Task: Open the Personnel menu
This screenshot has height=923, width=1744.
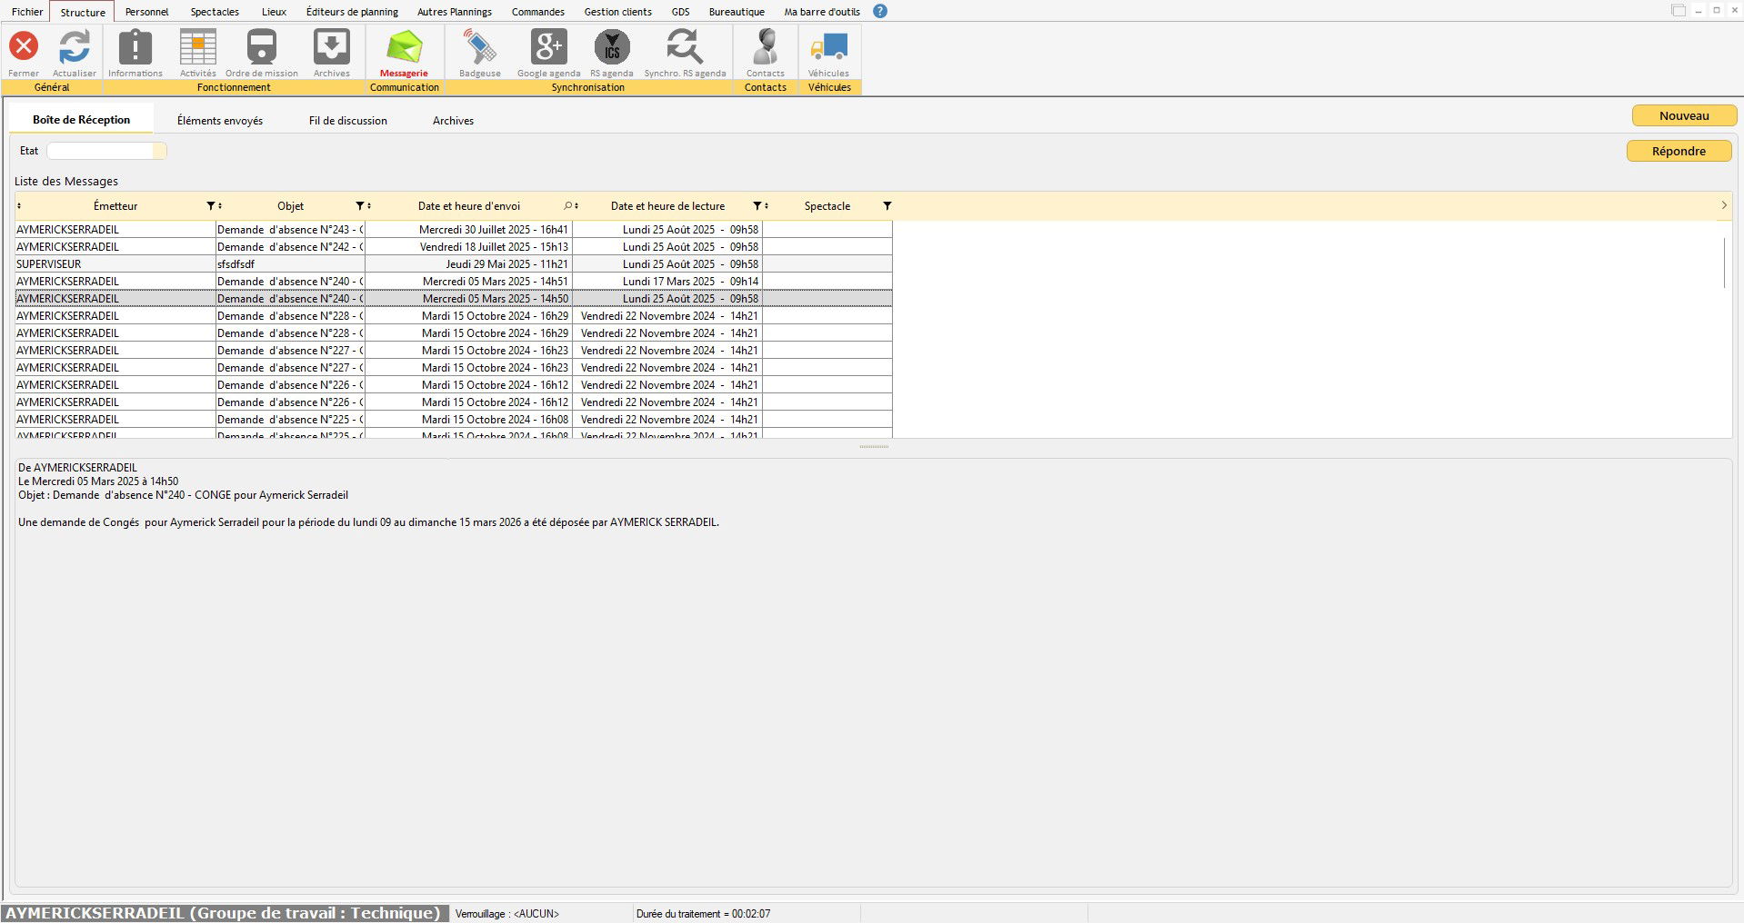Action: pos(146,12)
